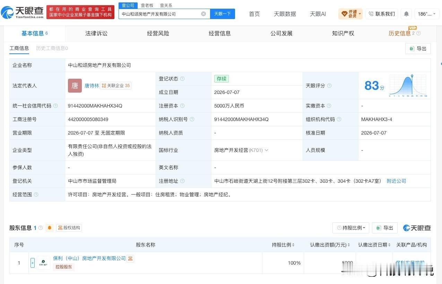This screenshot has height=284, width=442.
Task: Click the help icon beside 注册地址
Action: click(x=182, y=181)
